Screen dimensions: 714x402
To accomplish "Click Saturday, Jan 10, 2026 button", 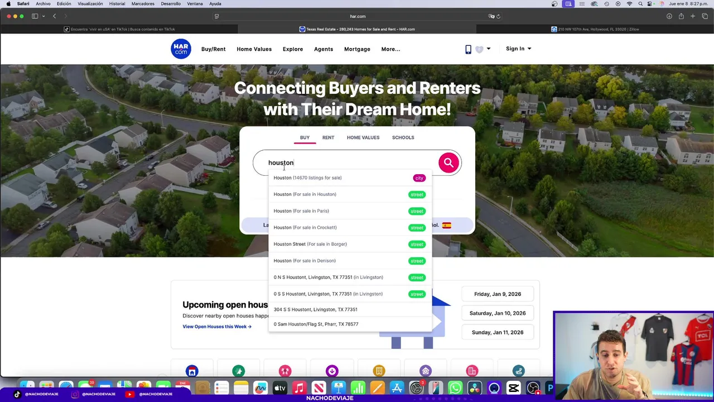I will [x=498, y=313].
